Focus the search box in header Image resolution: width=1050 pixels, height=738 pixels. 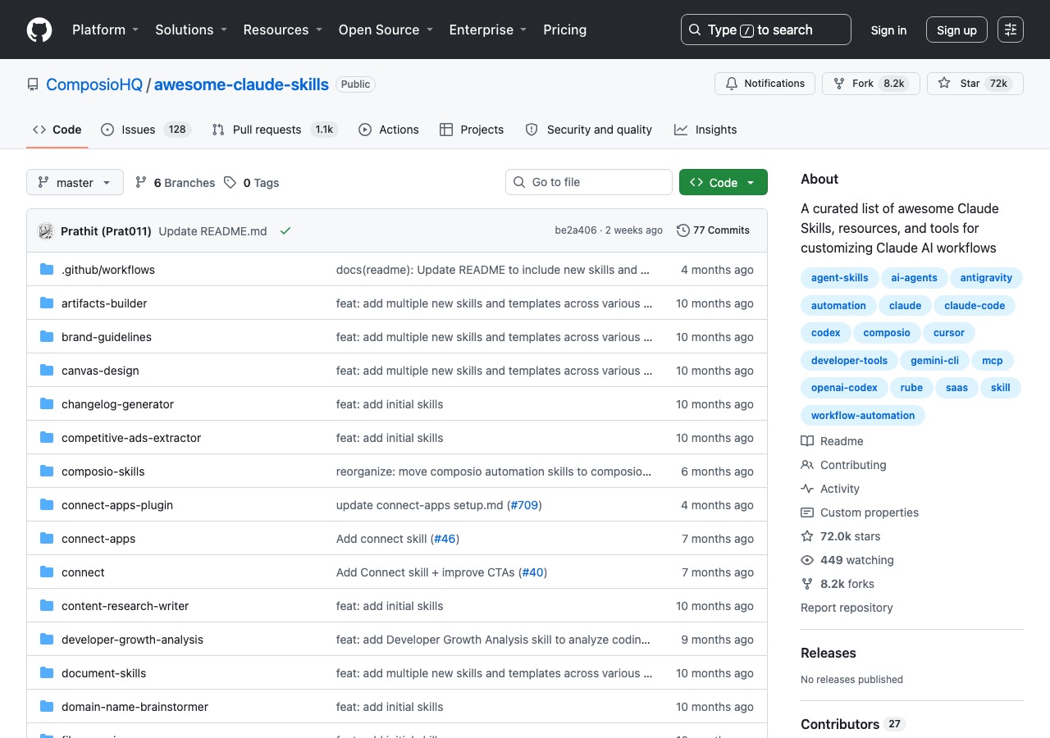(766, 30)
